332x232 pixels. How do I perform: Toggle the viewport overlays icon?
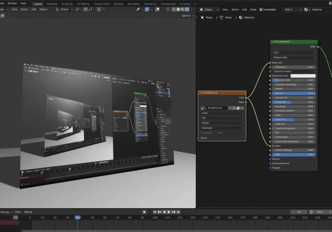[x=156, y=9]
